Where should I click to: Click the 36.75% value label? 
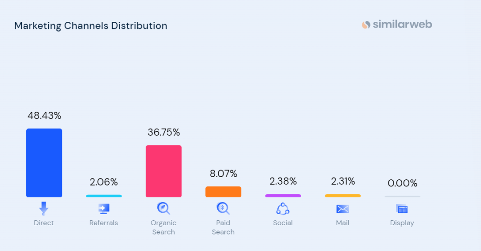point(163,132)
